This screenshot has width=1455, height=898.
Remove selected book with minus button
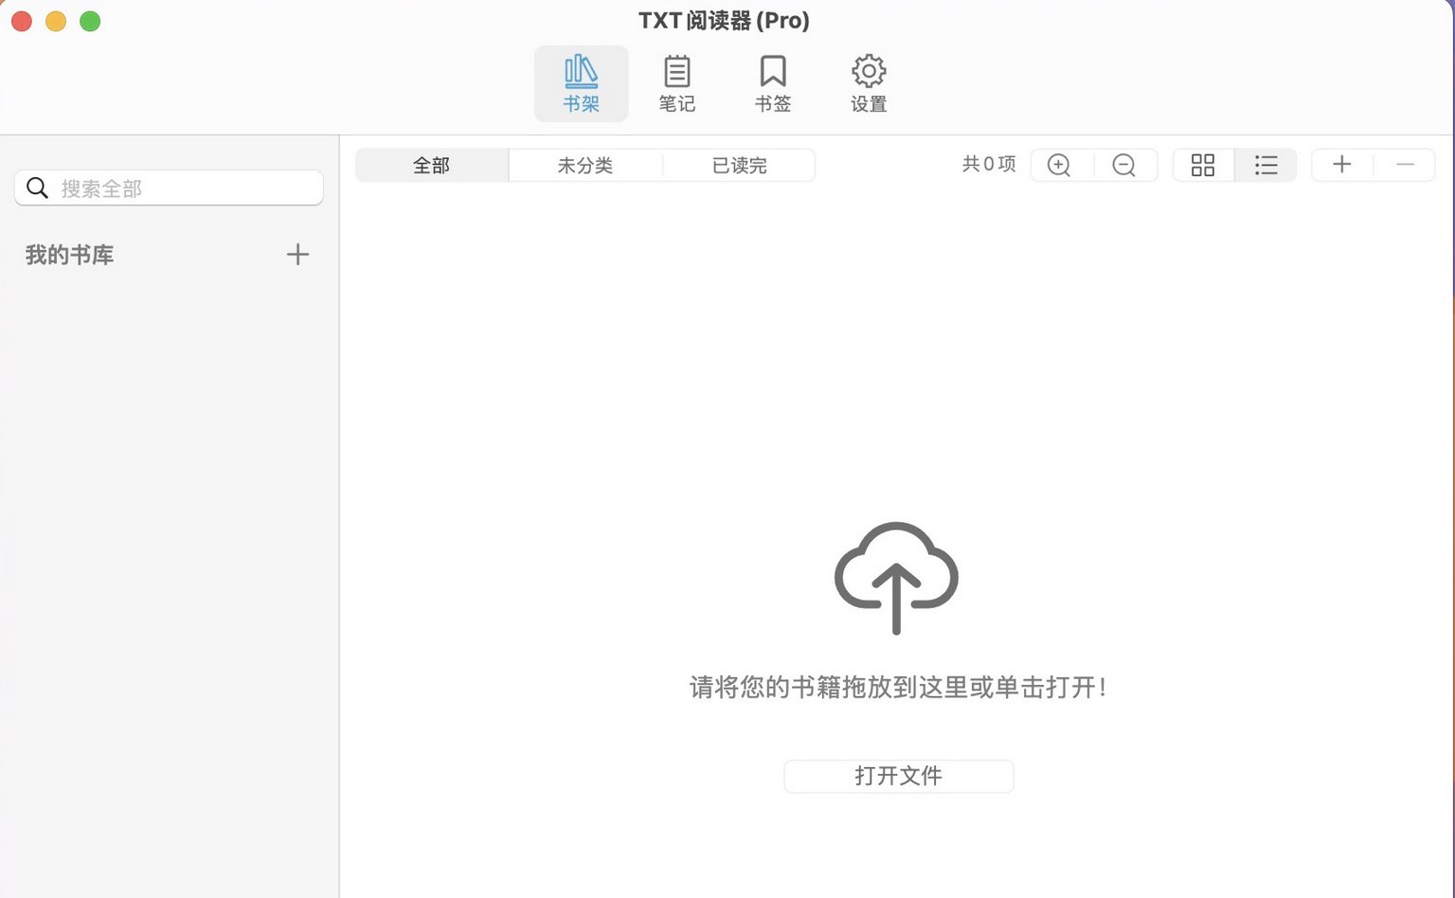(x=1405, y=165)
